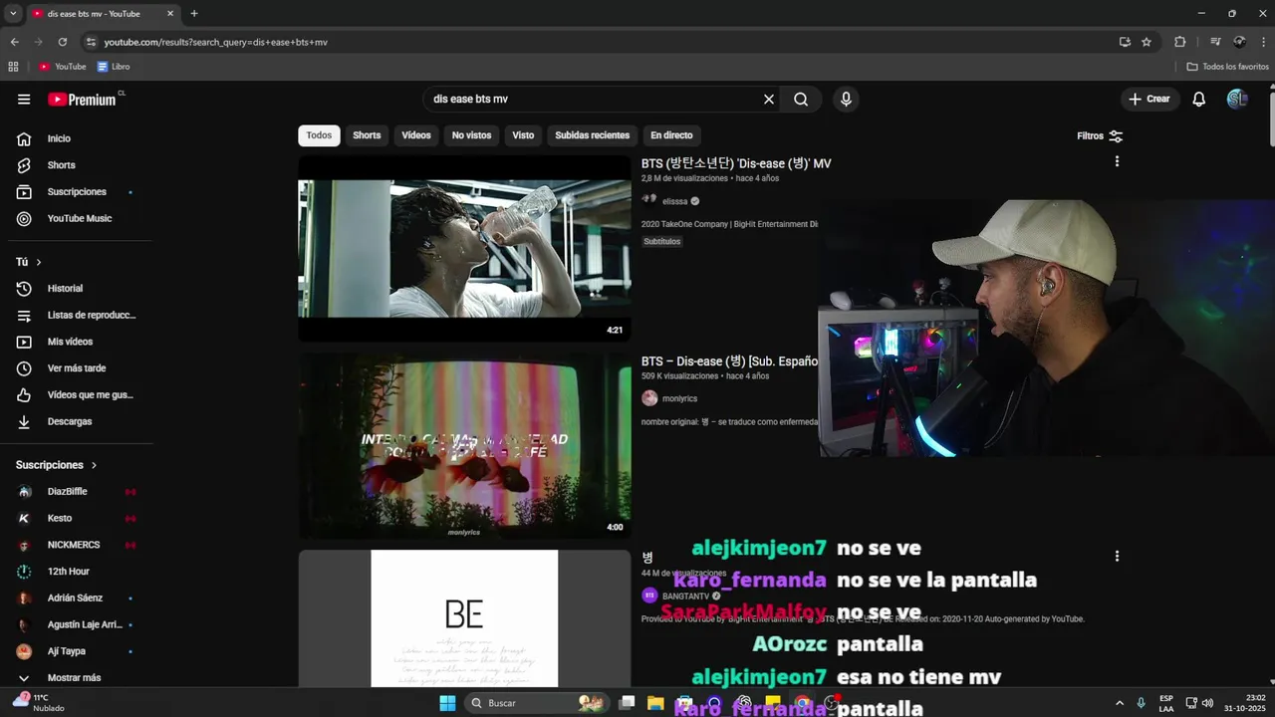Select the En directo filter chip

671,135
